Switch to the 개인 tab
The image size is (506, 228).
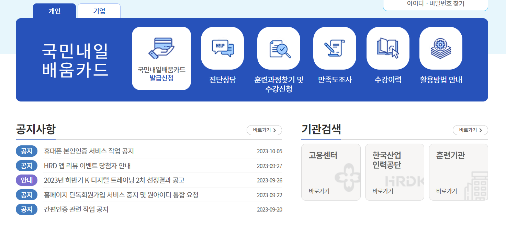click(54, 11)
